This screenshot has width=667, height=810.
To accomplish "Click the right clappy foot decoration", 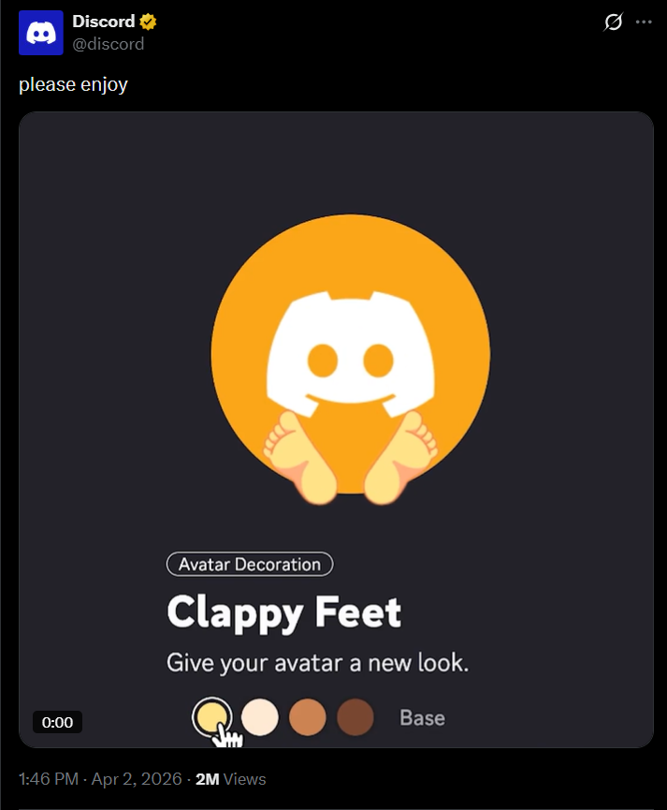I will [400, 458].
